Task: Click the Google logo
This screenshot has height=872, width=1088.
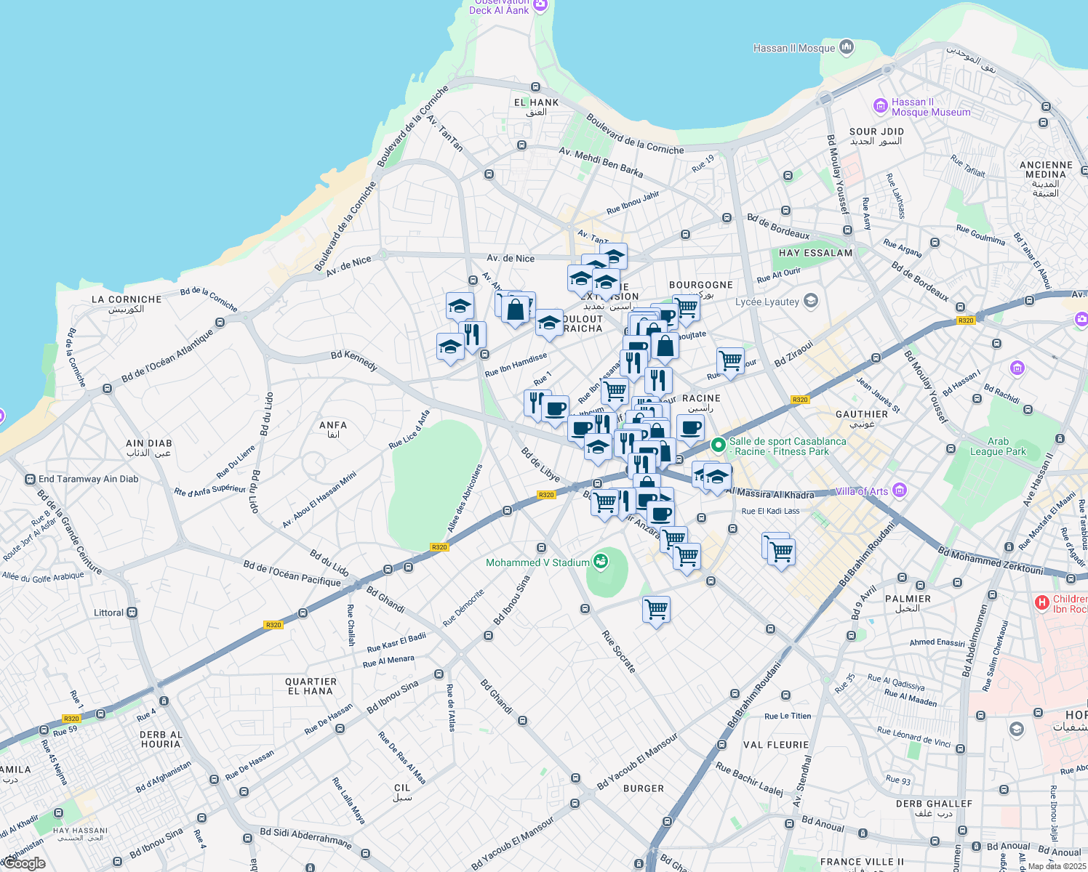Action: 23,863
